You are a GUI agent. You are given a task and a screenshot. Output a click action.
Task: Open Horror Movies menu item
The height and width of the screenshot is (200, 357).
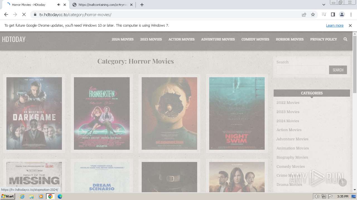tap(290, 39)
